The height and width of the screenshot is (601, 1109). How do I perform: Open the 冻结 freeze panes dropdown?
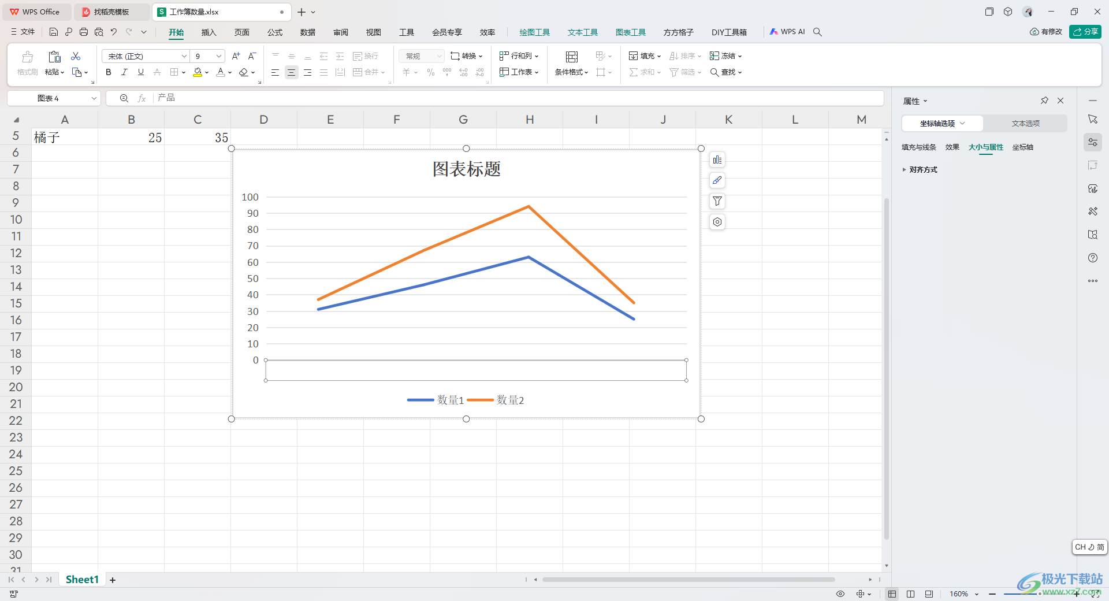click(x=725, y=56)
